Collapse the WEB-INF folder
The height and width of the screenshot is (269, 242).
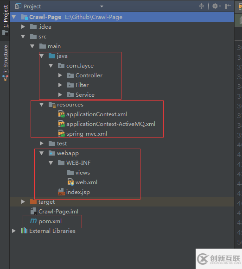pos(51,163)
